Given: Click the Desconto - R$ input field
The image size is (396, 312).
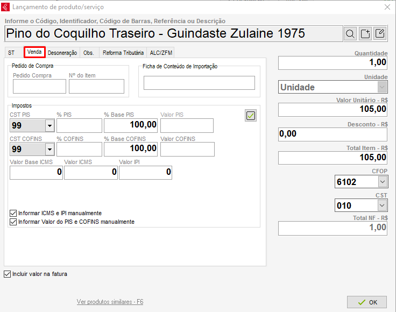Looking at the screenshot, I should click(333, 134).
